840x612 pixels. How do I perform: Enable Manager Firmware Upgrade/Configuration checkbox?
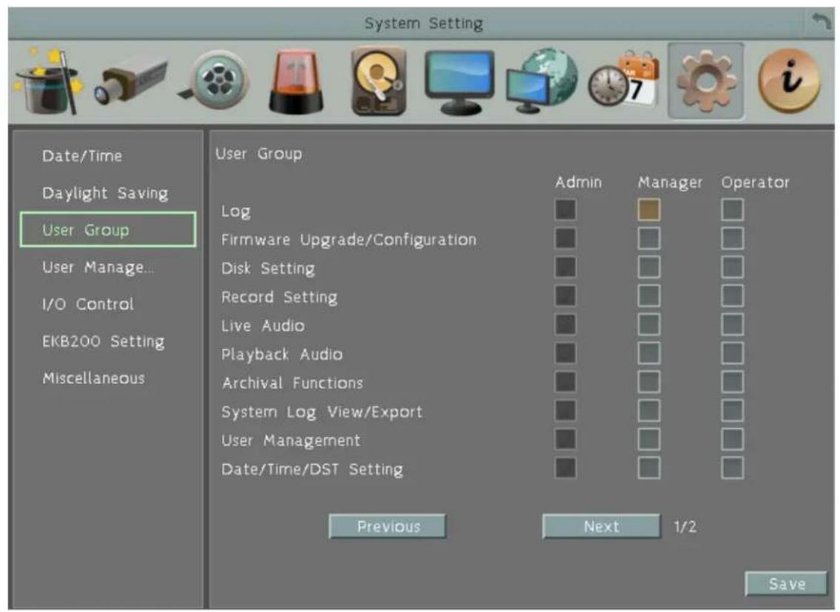[649, 239]
